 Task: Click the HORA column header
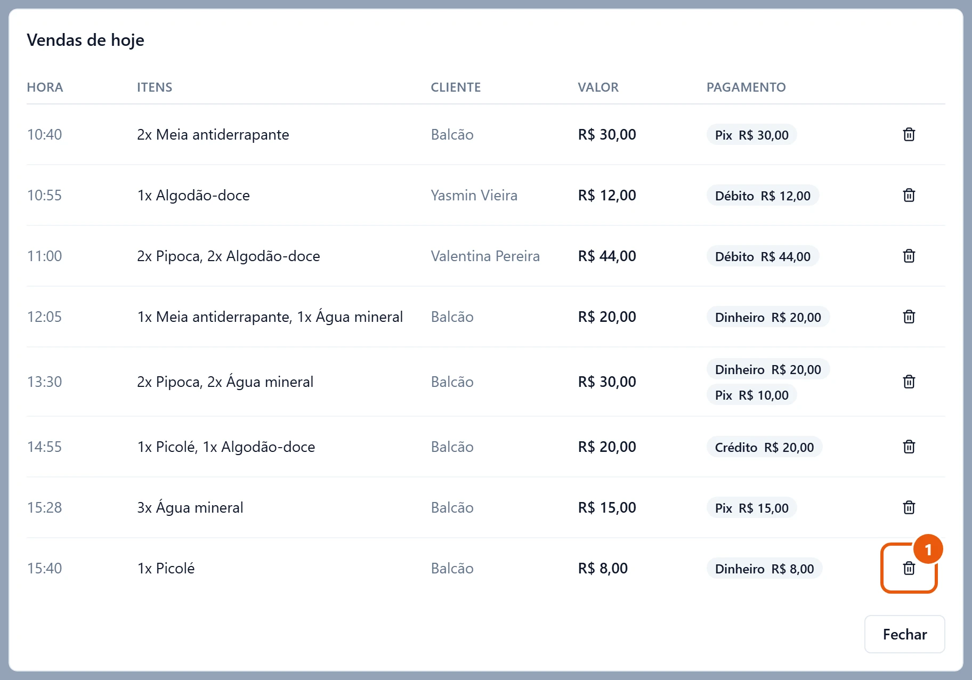click(45, 87)
